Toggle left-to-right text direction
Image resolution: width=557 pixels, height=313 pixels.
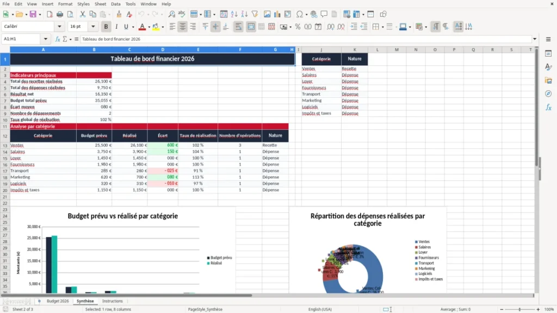(436, 27)
